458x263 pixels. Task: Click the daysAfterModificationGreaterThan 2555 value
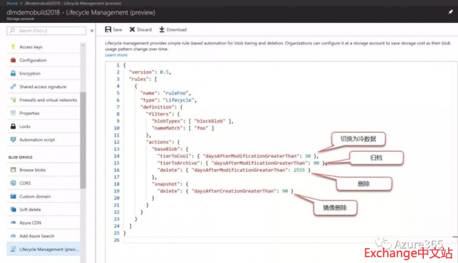tap(298, 169)
